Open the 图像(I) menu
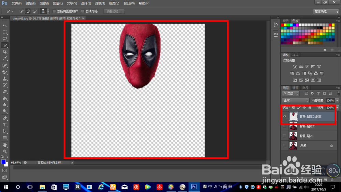 click(44, 3)
